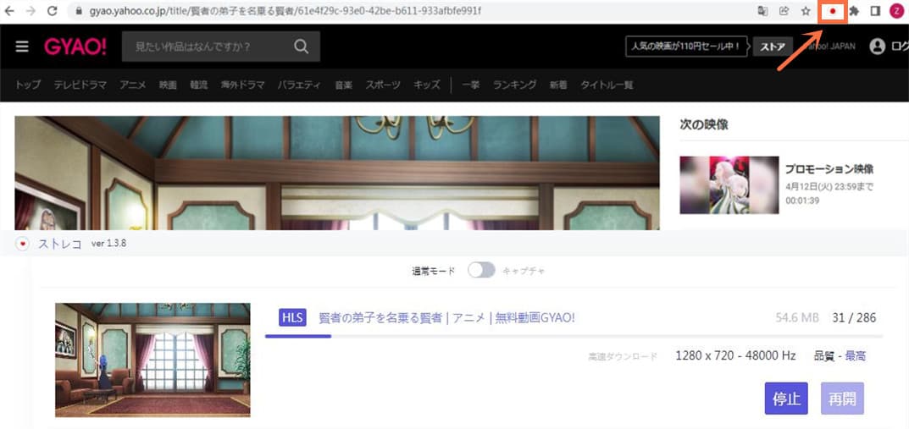
Task: Click the 高速ダウンロード label
Action: 623,356
